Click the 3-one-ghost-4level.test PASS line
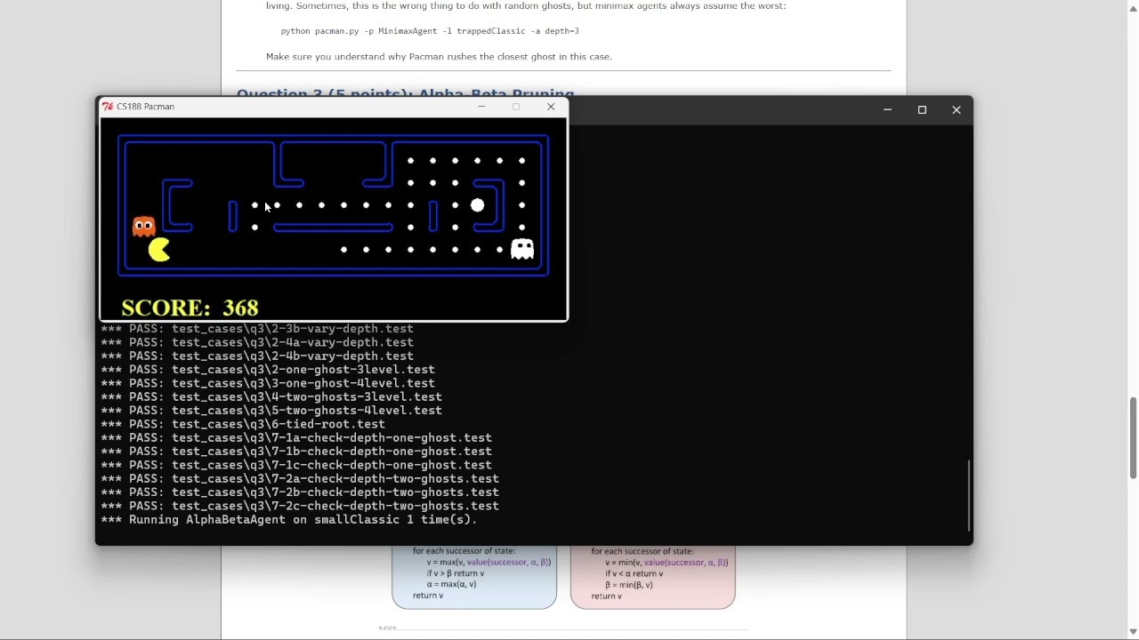 268,384
